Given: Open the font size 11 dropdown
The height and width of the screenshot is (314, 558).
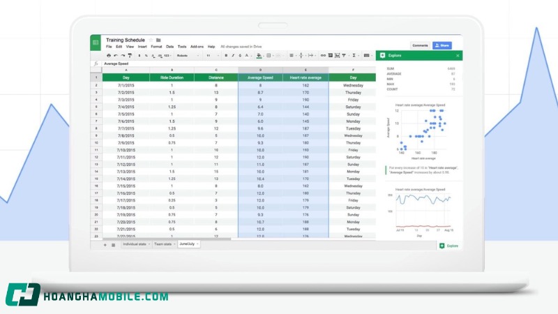Looking at the screenshot, I should point(213,56).
